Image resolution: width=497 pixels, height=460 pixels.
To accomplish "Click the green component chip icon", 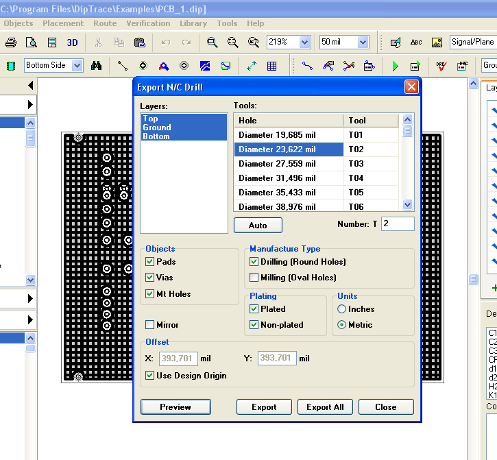I will point(11,66).
